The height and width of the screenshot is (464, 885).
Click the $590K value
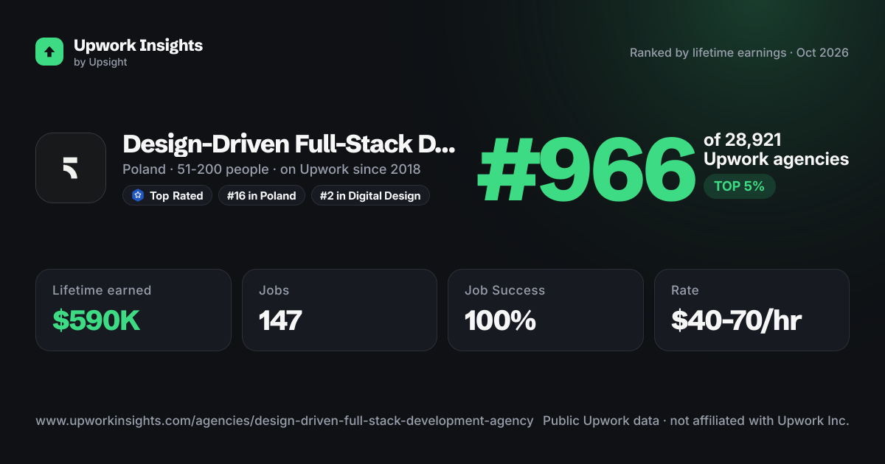coord(96,320)
